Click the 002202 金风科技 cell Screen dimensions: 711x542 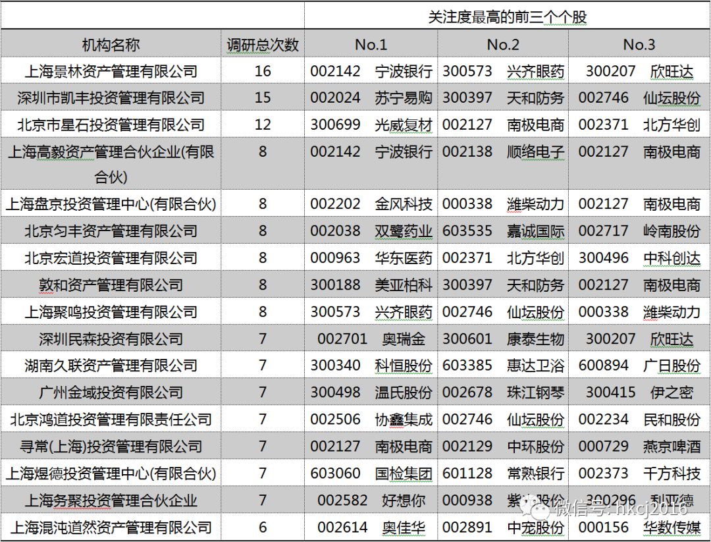[371, 203]
